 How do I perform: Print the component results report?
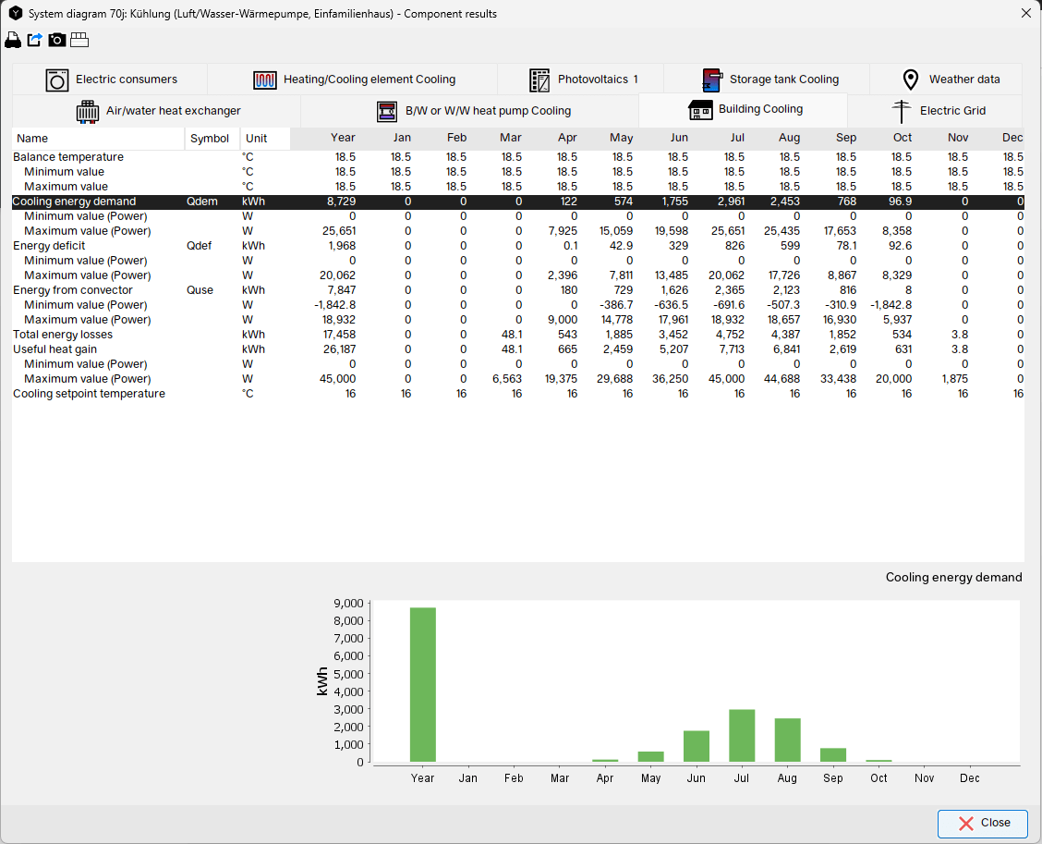click(x=13, y=40)
